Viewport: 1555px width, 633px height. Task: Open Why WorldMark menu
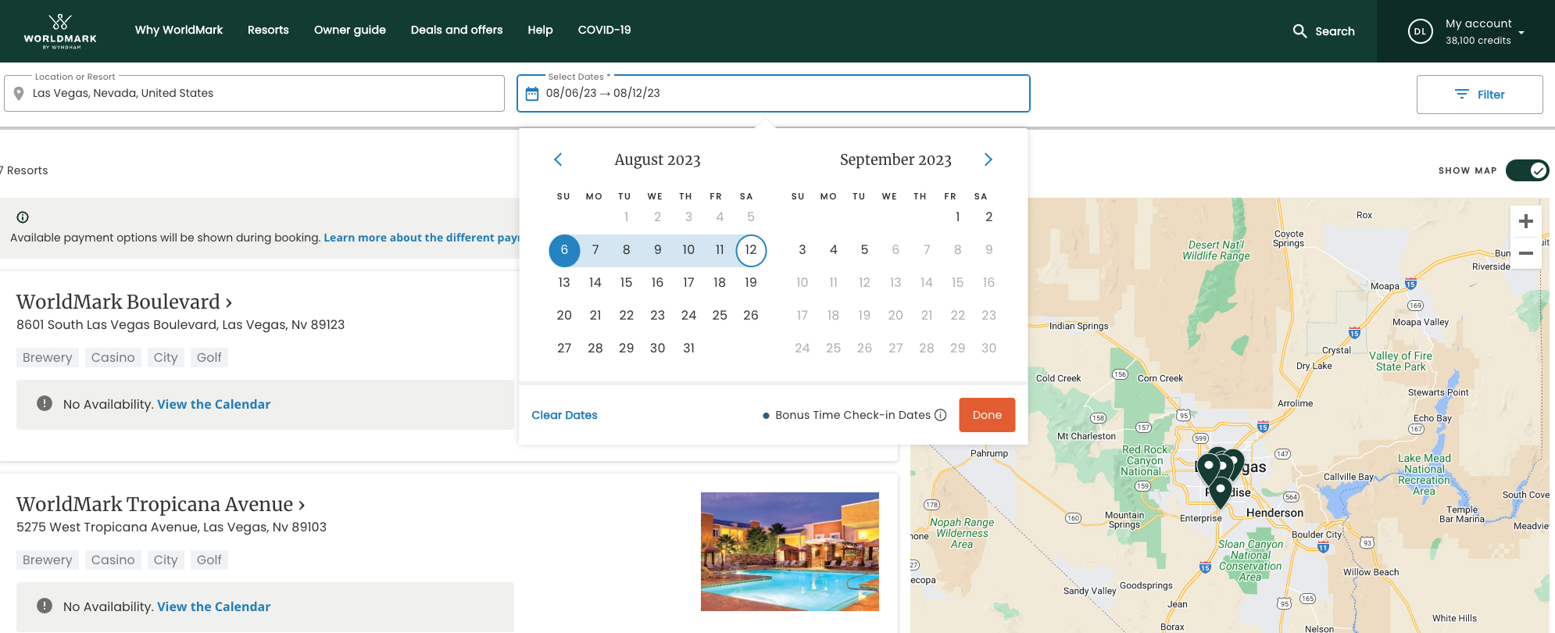point(179,30)
